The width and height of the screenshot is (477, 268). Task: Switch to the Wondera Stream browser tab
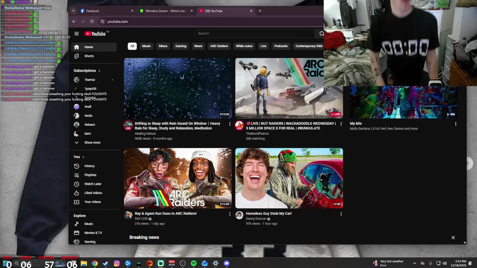[x=166, y=11]
